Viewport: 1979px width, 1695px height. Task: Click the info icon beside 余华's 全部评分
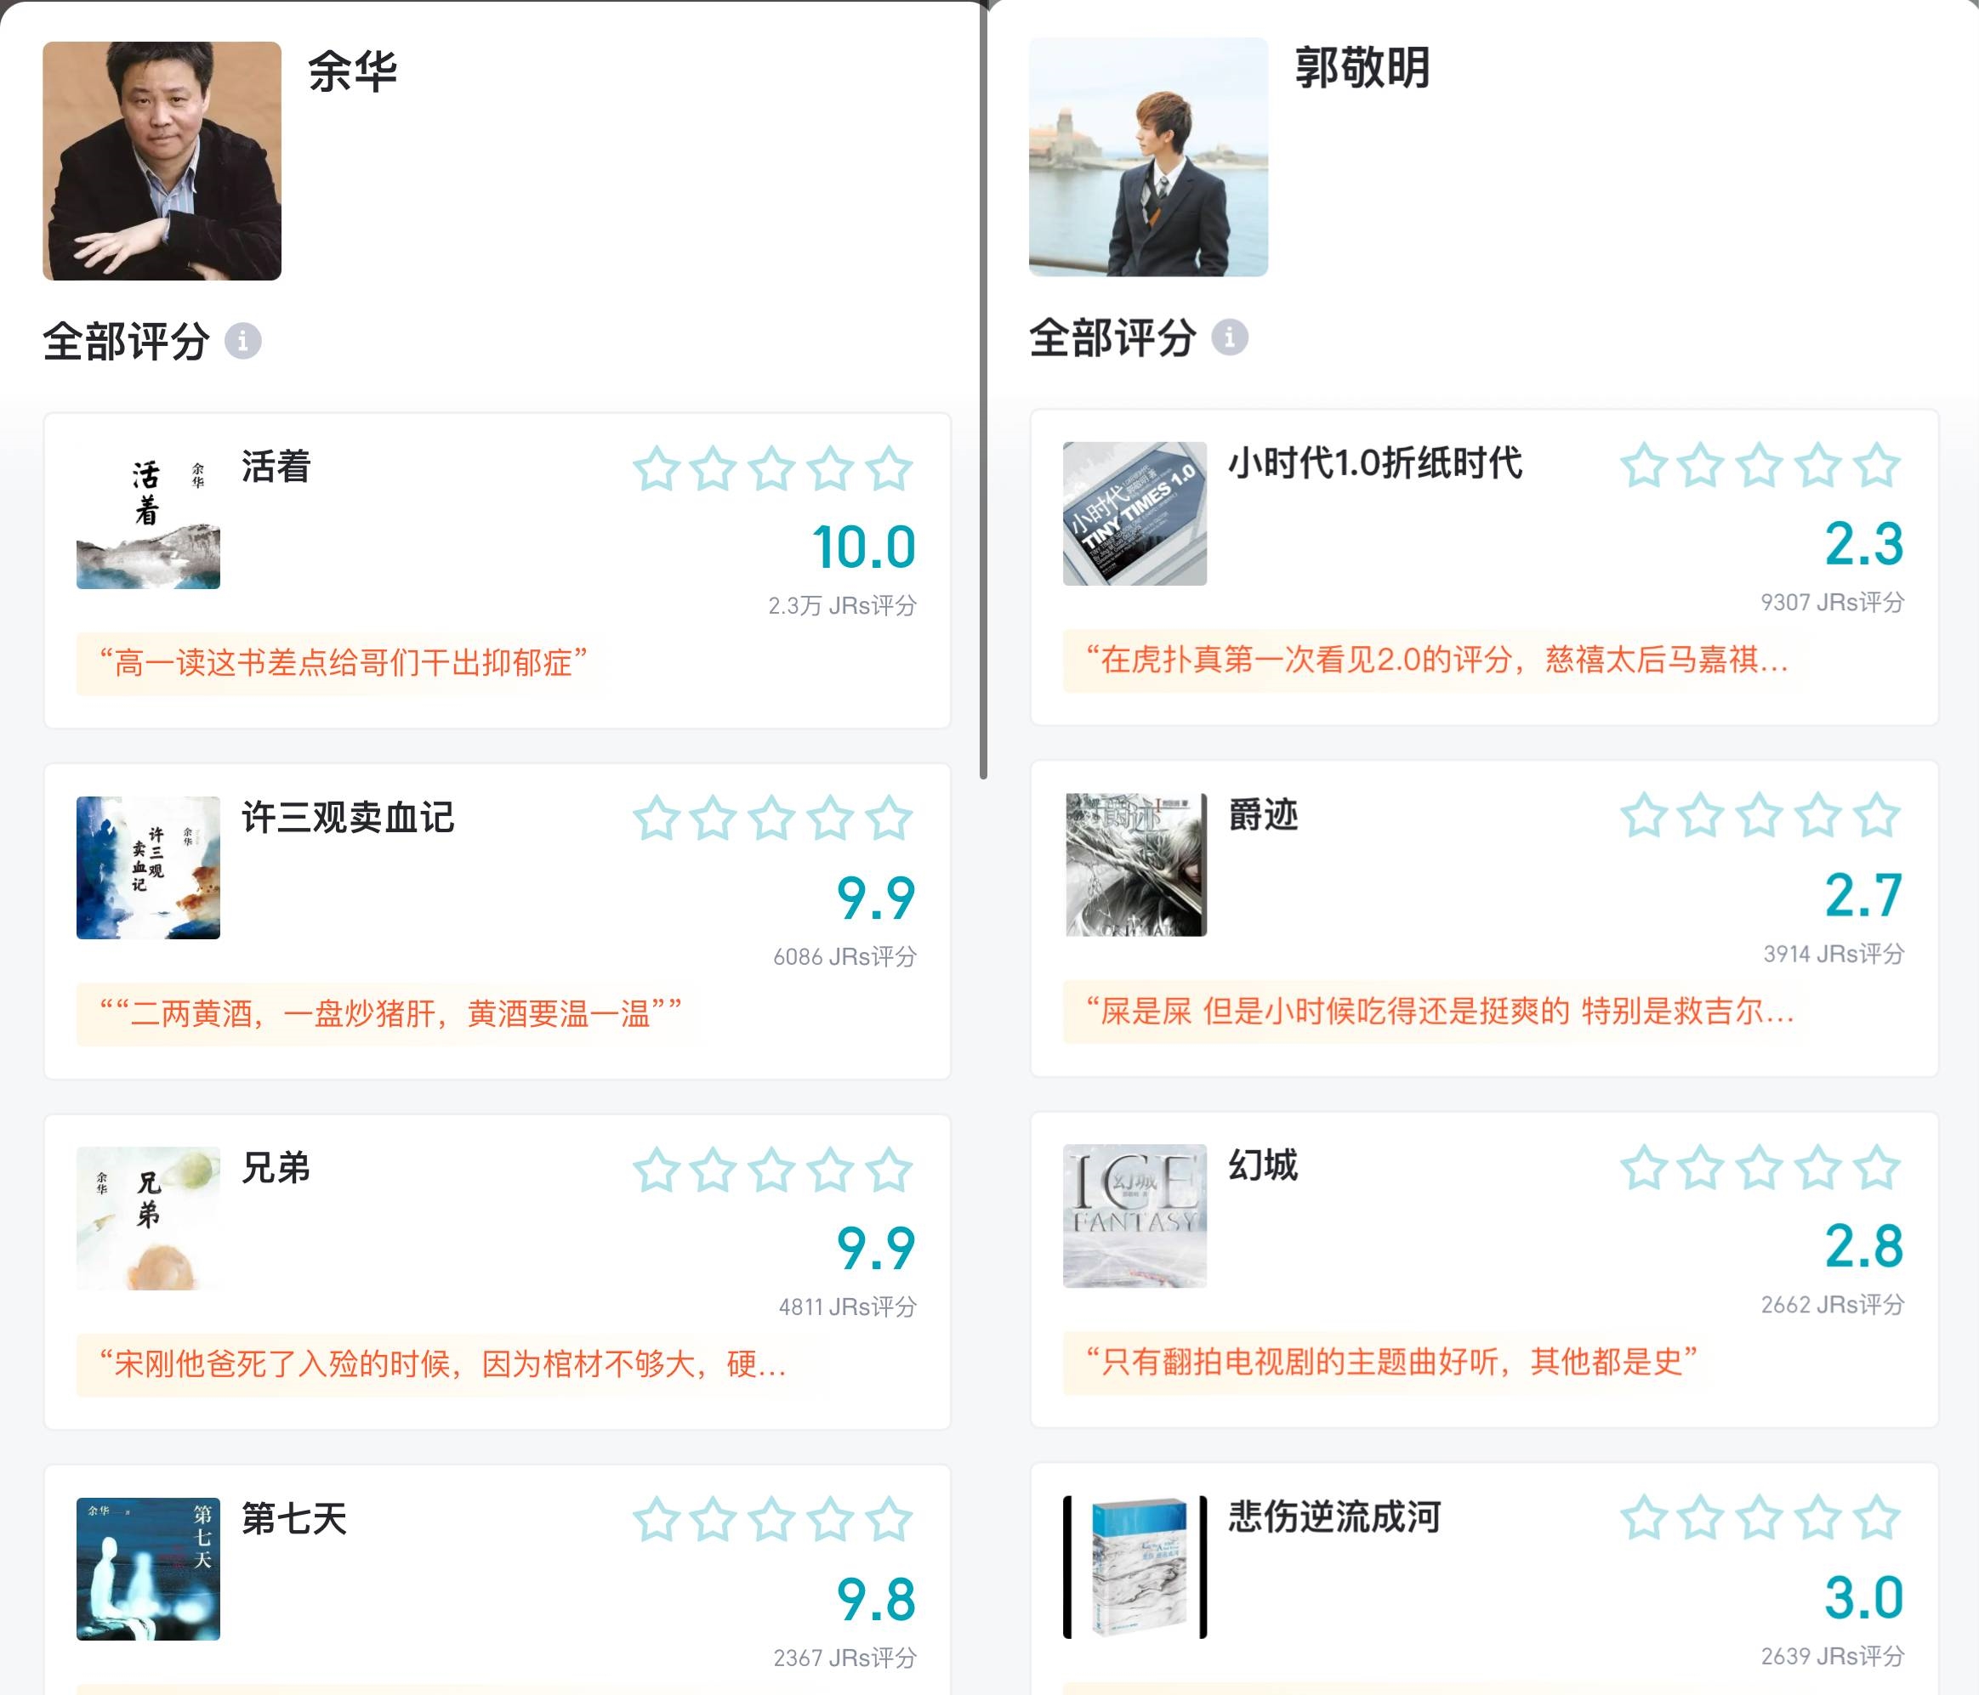click(242, 341)
